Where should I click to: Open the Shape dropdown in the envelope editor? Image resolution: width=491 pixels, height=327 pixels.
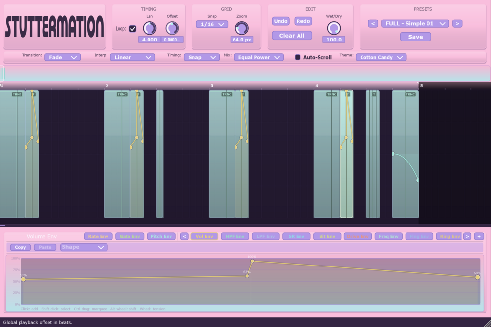(84, 247)
